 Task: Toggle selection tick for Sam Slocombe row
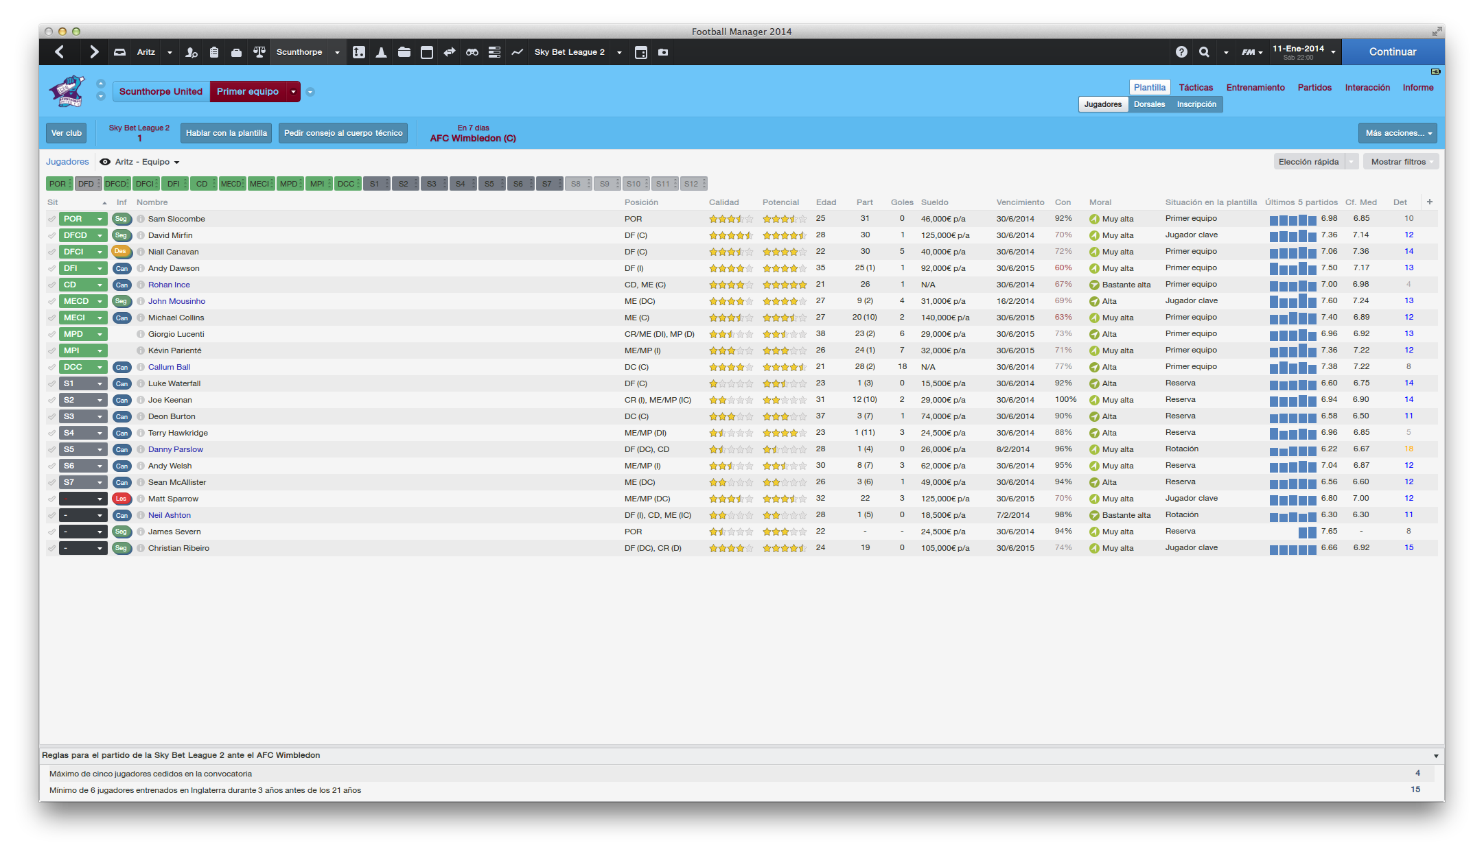click(51, 219)
